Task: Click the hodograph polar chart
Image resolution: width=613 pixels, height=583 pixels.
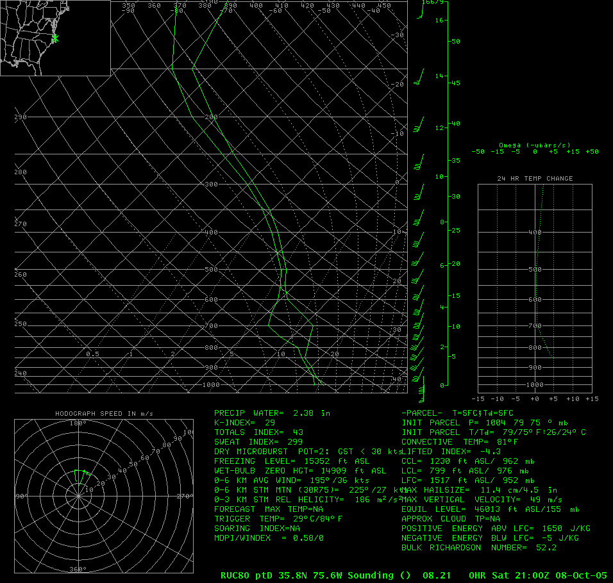Action: (x=104, y=496)
